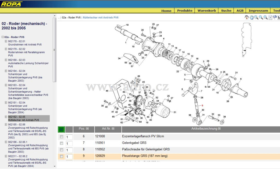The height and width of the screenshot is (169, 280).
Task: Expand the 902179 - 02.02 node
Action: 6,49
